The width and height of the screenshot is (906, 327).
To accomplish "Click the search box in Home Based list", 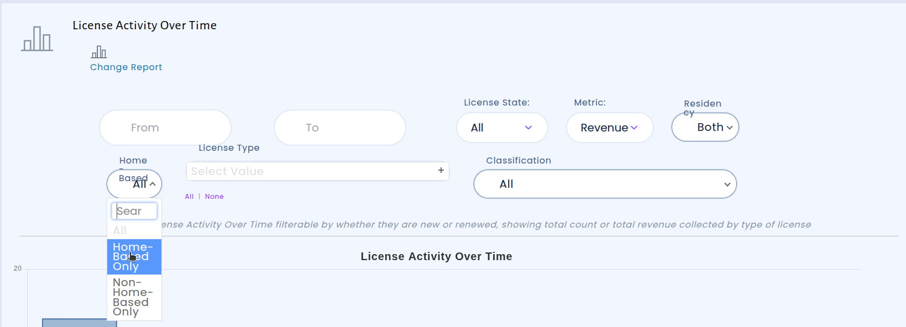I will click(x=134, y=211).
